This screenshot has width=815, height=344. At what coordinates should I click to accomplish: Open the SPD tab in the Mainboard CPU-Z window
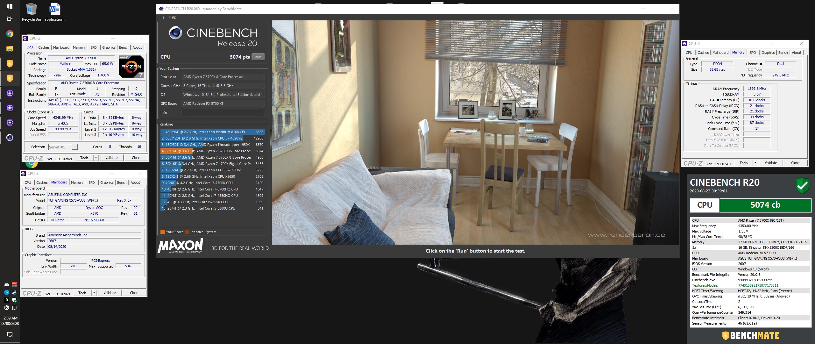[x=92, y=183]
